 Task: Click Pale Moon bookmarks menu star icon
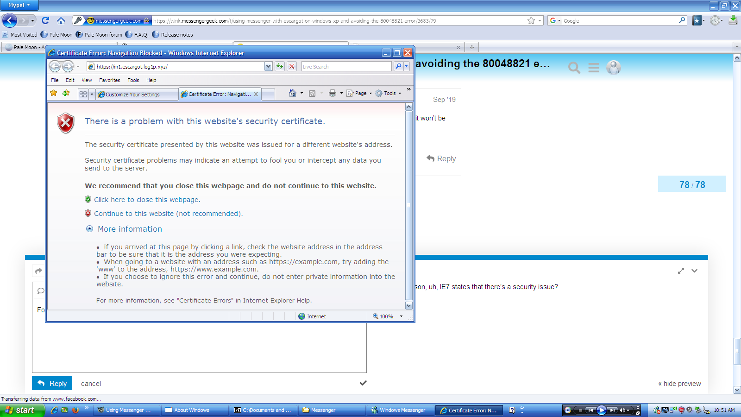tap(697, 20)
